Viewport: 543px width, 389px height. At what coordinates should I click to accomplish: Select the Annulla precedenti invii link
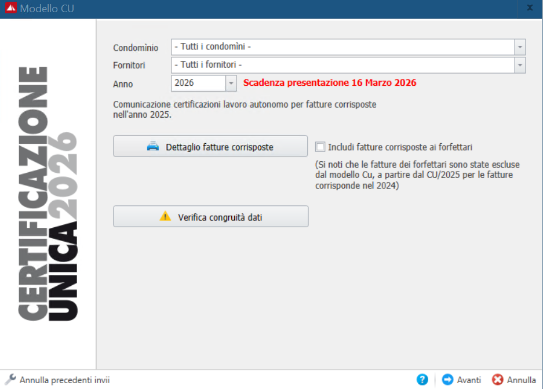coord(64,380)
